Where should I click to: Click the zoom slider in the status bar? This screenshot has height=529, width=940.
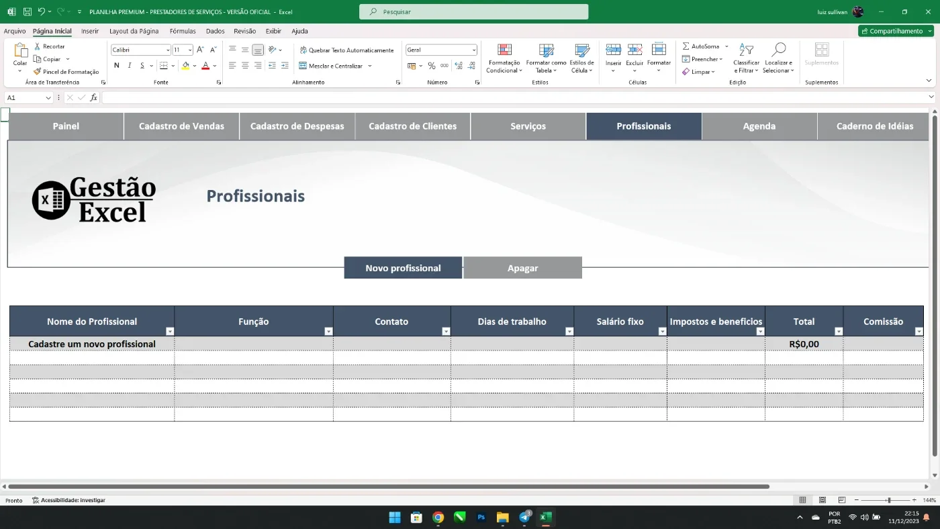point(888,500)
